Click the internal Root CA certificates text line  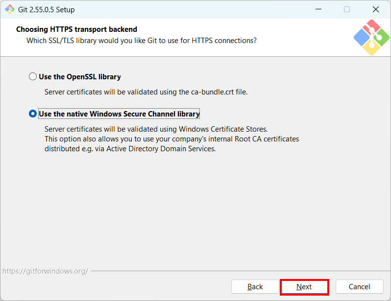171,139
